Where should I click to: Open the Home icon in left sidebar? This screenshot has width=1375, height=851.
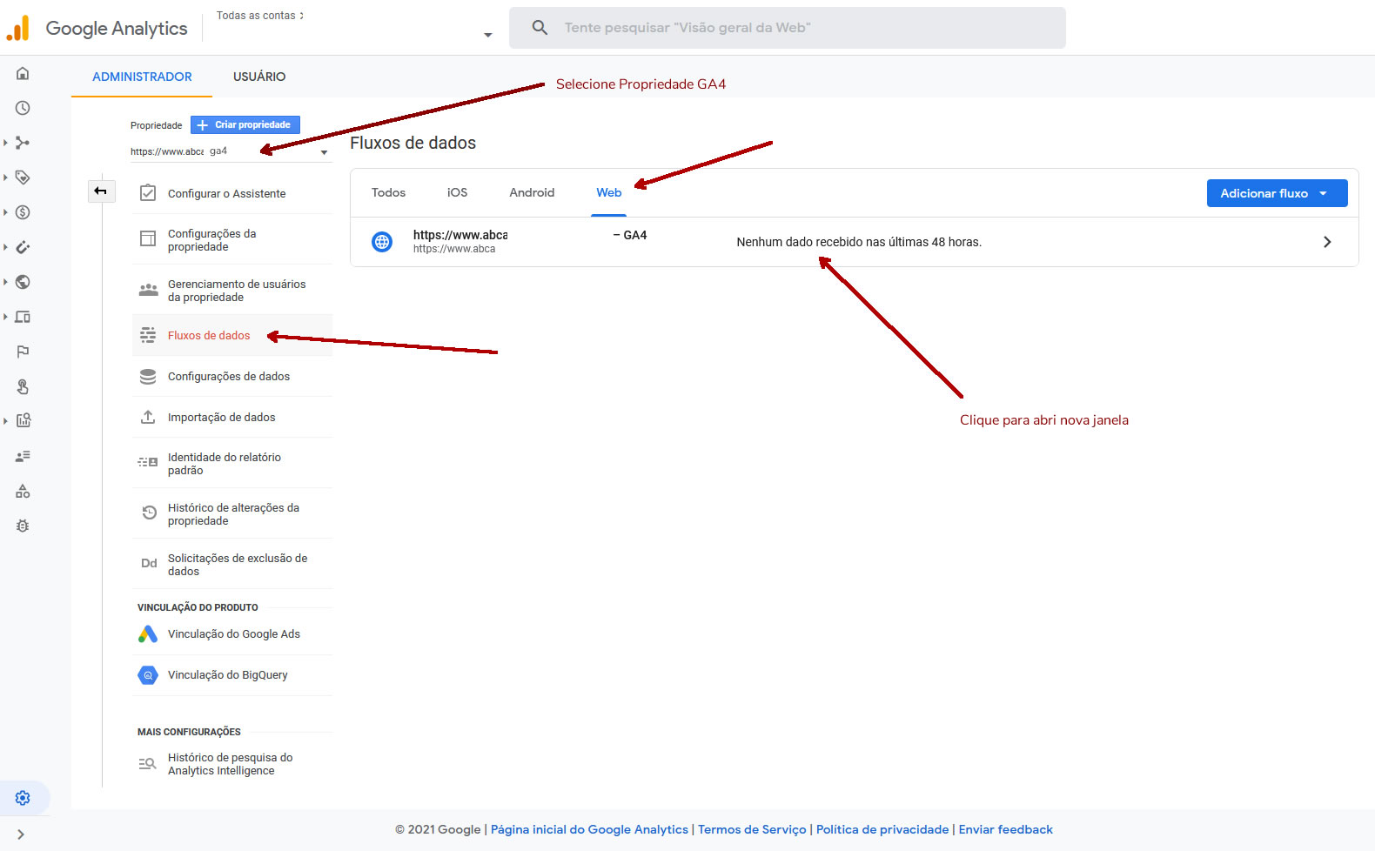click(x=23, y=73)
